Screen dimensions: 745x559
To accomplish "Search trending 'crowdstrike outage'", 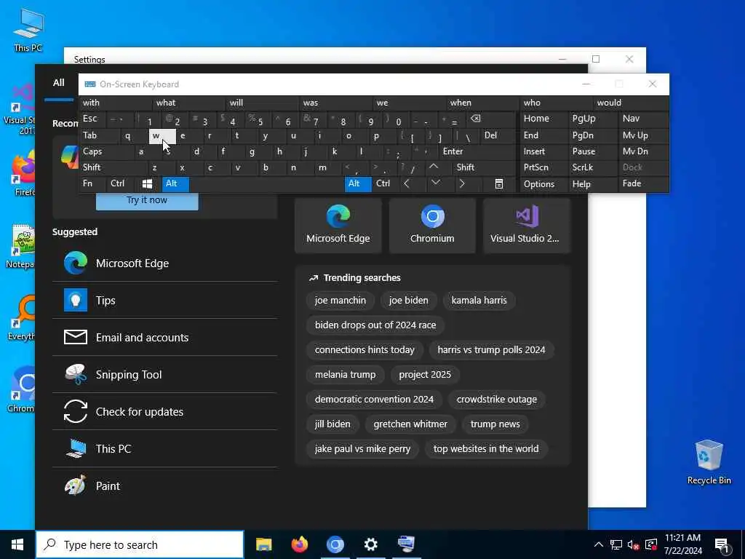I will point(496,400).
